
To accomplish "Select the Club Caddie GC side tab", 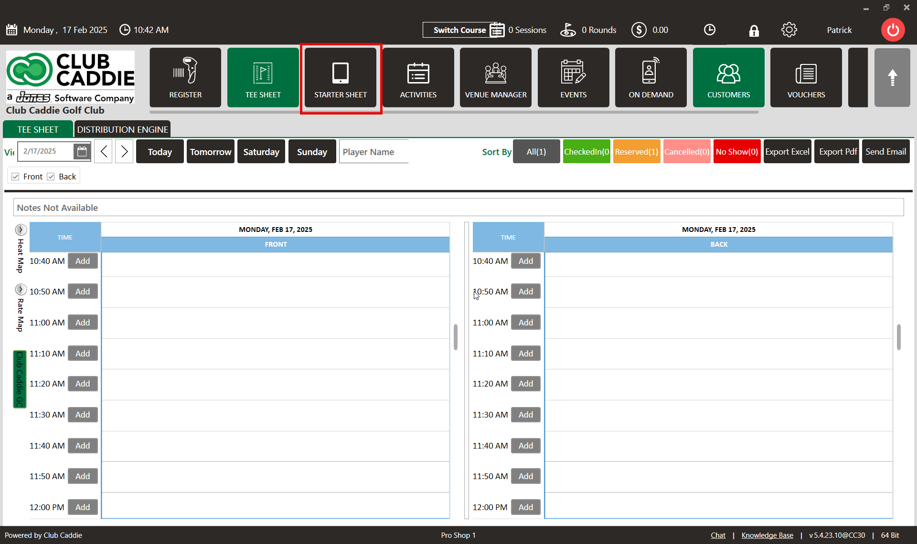I will [x=20, y=379].
